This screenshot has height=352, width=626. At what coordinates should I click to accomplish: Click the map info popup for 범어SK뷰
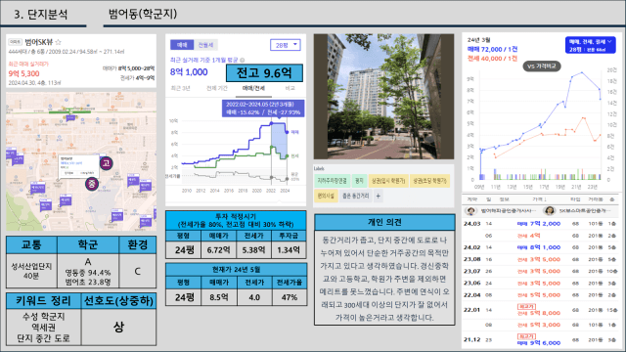click(x=78, y=166)
